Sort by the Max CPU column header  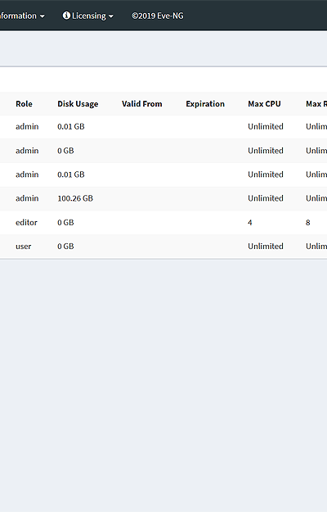point(265,104)
